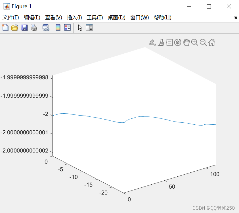Click the Figure 1 window title text
The width and height of the screenshot is (239, 213).
(22, 7)
